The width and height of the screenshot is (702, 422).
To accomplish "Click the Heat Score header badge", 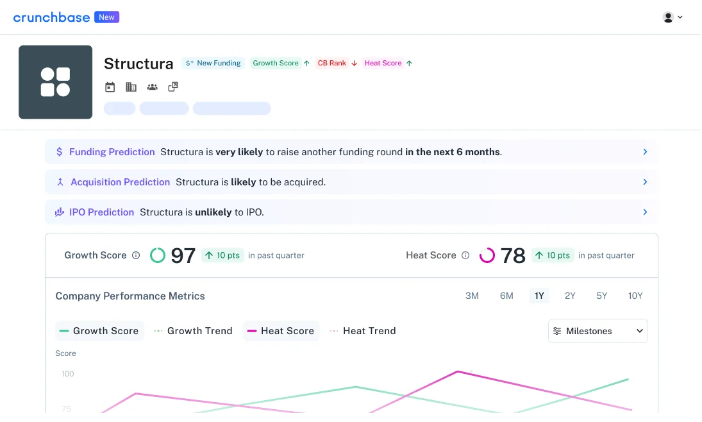I will pyautogui.click(x=383, y=63).
